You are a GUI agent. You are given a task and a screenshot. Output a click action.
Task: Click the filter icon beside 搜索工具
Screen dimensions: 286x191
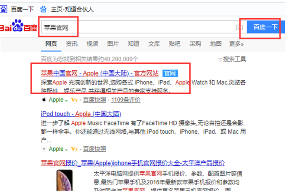pos(220,60)
